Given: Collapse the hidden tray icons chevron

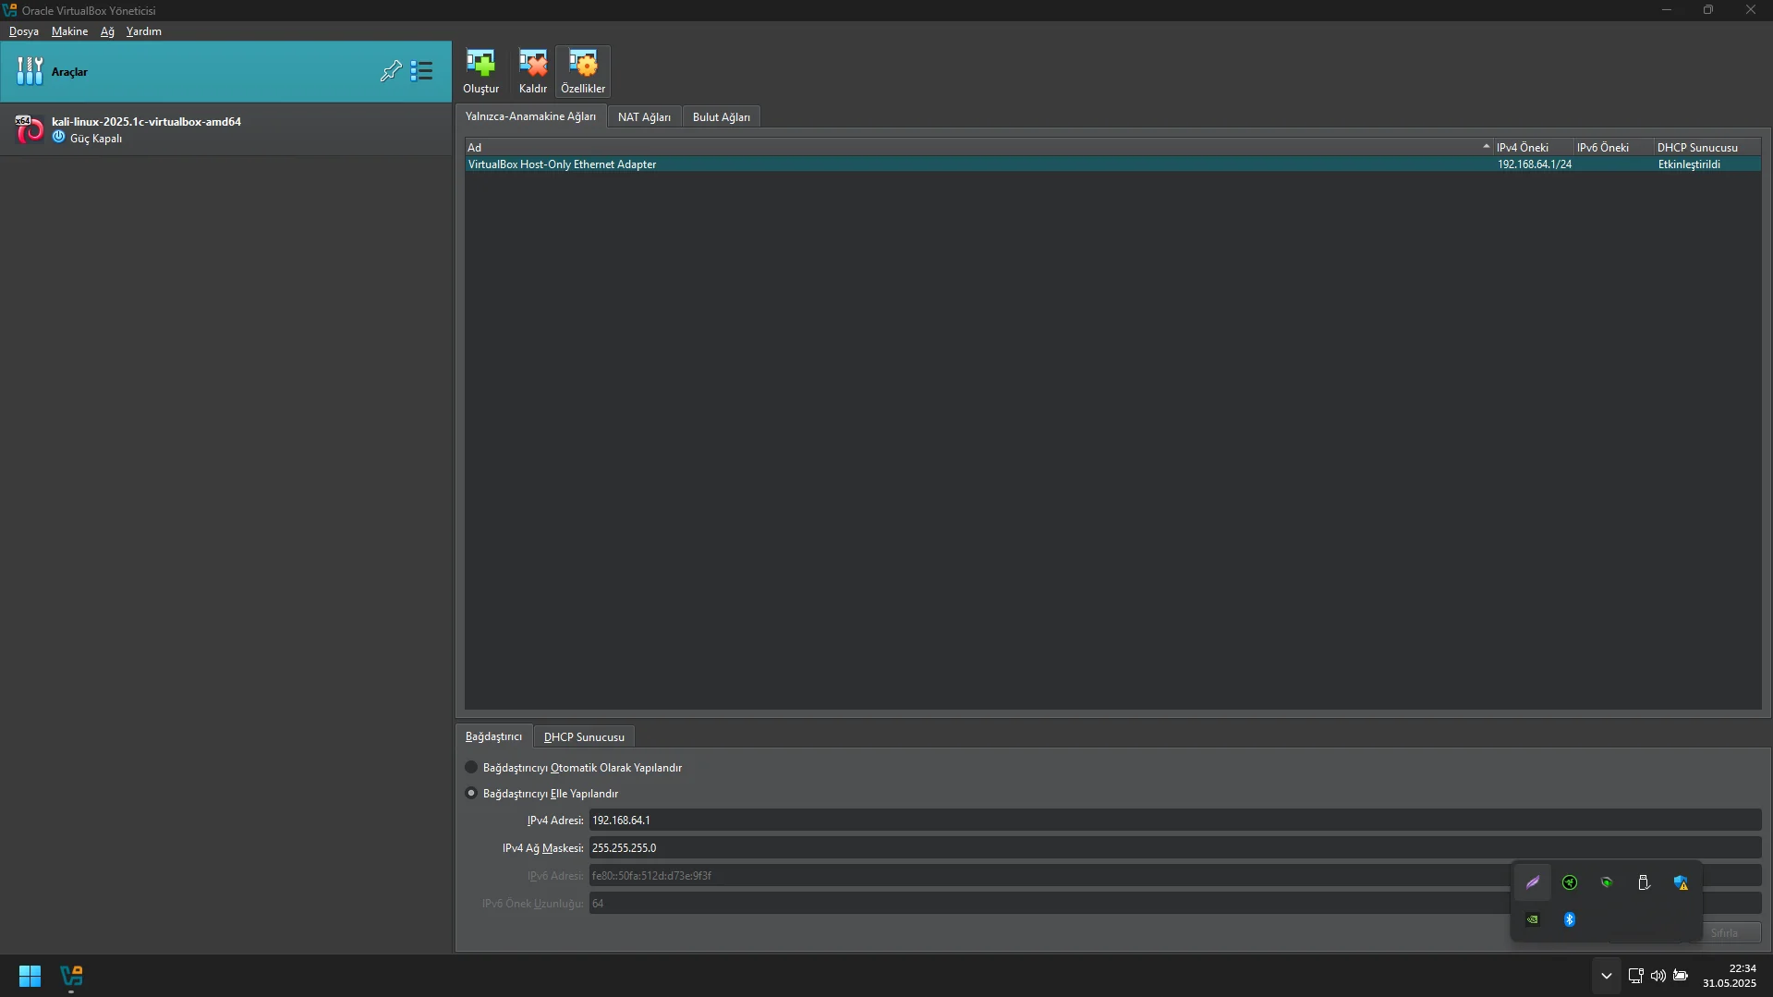Looking at the screenshot, I should click(1606, 976).
